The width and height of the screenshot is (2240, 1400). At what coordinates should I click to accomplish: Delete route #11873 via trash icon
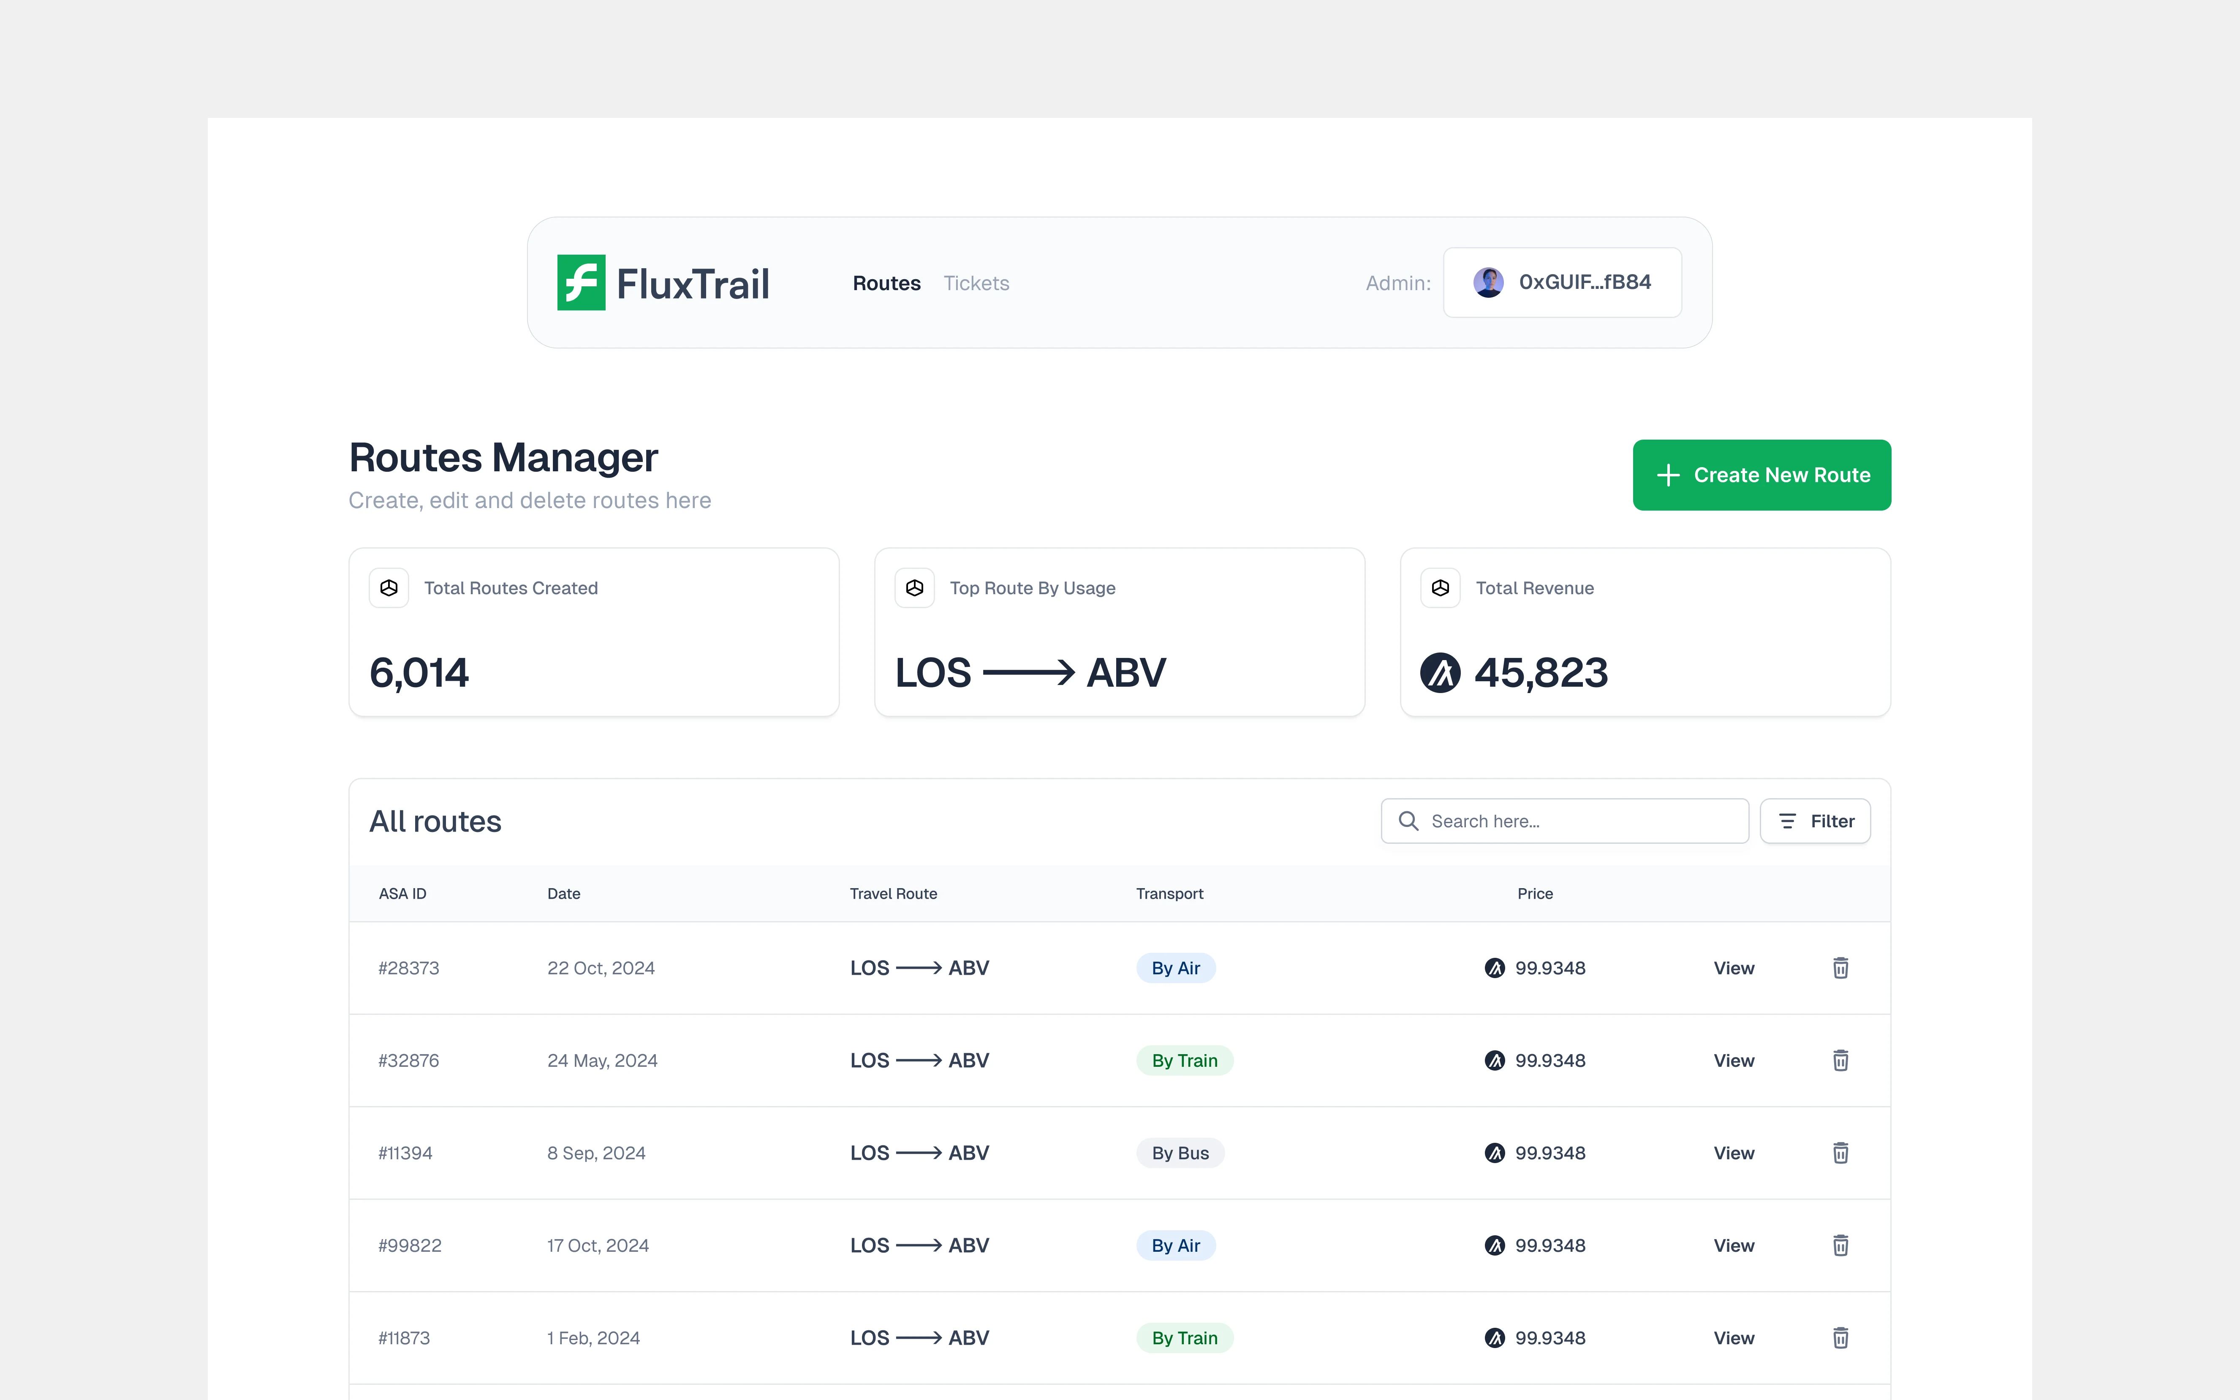(1840, 1338)
